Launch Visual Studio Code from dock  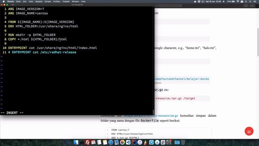(x=128, y=142)
